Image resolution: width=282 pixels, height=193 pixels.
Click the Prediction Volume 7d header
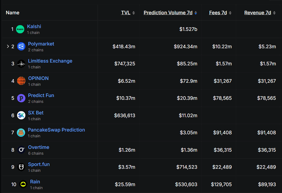168,13
